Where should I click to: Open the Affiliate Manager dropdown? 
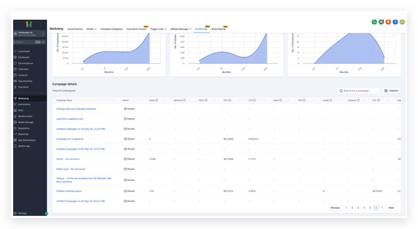pyautogui.click(x=180, y=29)
